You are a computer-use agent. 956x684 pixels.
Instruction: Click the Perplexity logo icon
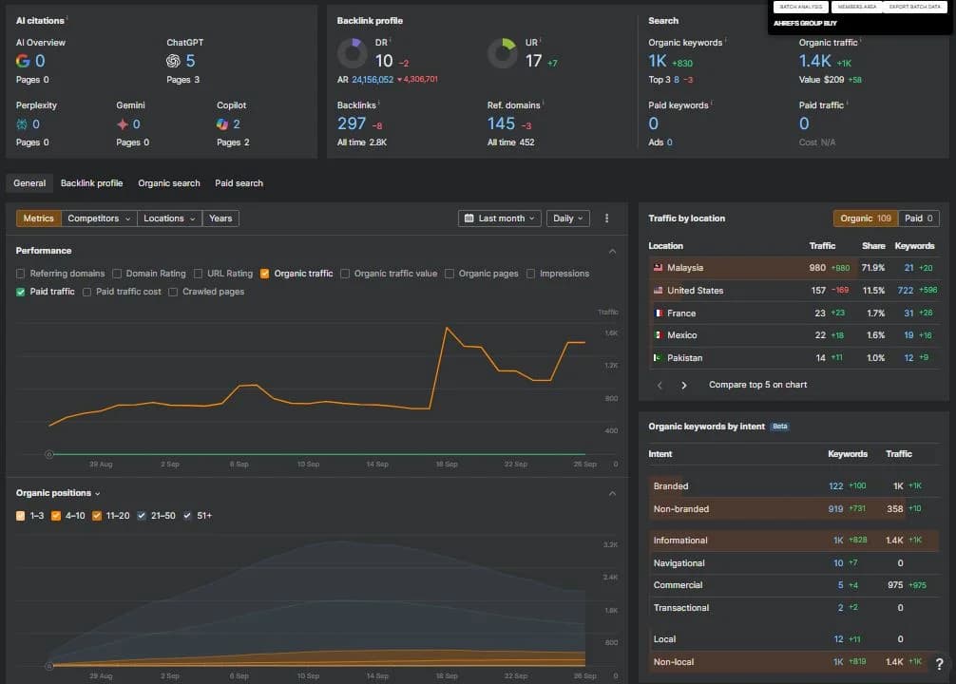[22, 124]
